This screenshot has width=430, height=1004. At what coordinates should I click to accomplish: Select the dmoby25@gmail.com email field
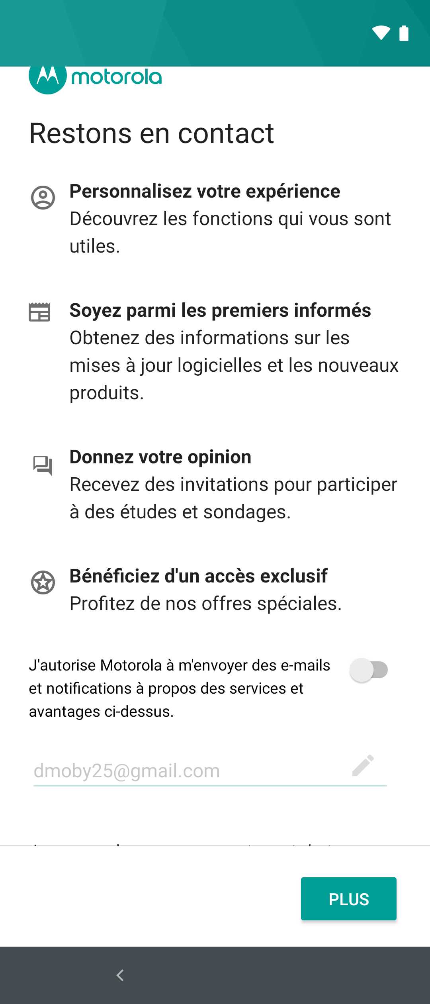click(210, 771)
